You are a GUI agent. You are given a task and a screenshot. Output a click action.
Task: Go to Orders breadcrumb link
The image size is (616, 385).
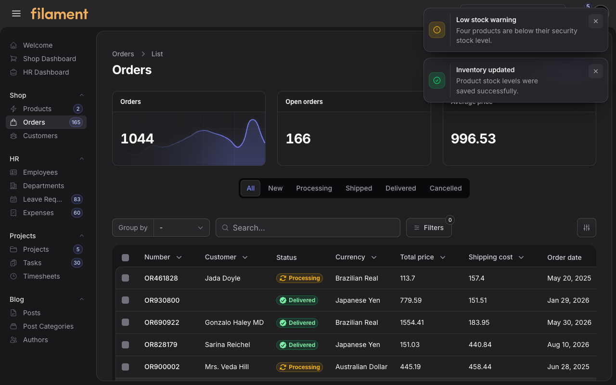[123, 54]
